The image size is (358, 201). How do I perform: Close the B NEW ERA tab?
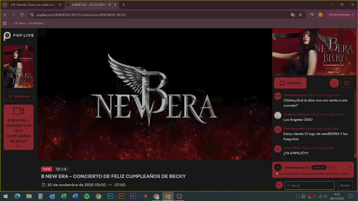[x=115, y=5]
